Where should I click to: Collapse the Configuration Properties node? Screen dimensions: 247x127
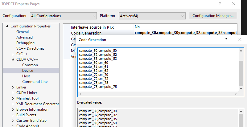pyautogui.click(x=7, y=26)
